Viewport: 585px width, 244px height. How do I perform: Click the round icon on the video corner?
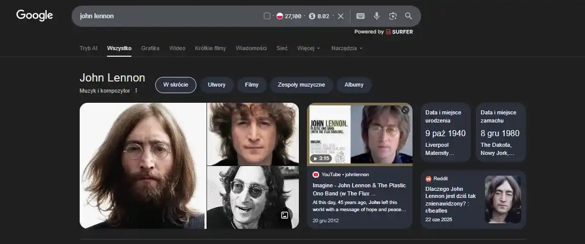click(405, 110)
